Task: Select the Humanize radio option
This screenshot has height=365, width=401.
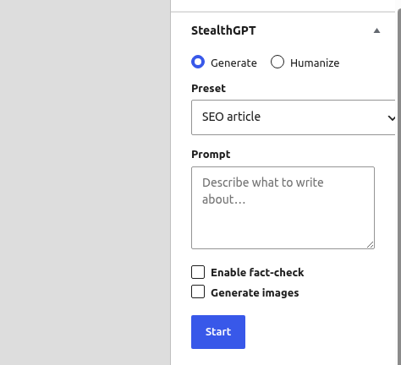Action: [x=277, y=62]
